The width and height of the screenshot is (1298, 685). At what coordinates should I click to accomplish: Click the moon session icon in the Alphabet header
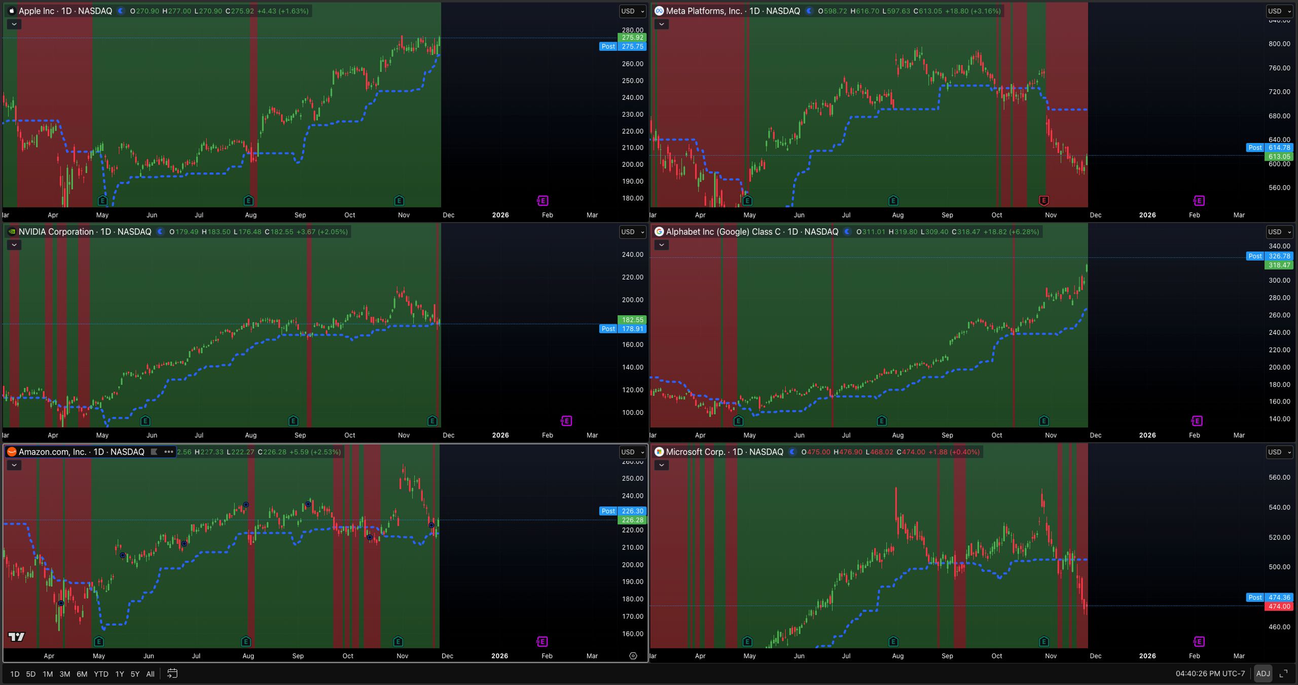click(847, 232)
